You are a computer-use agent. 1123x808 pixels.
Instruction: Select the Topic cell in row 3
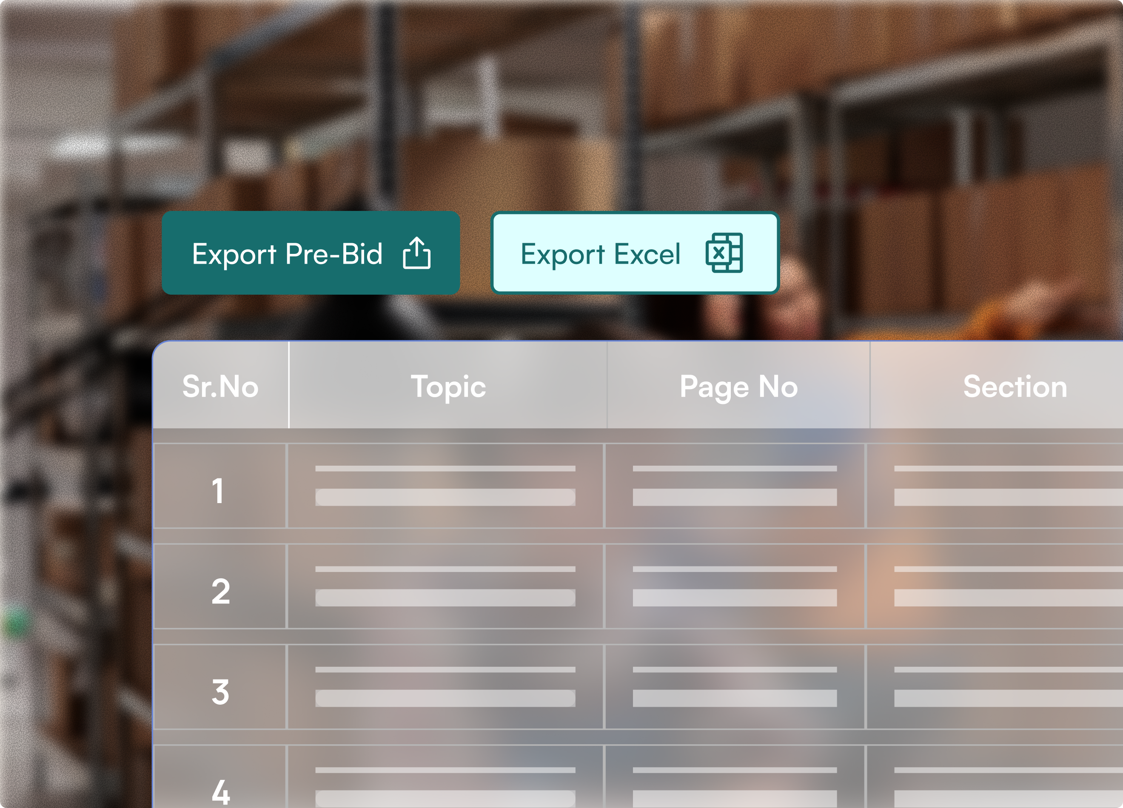445,687
